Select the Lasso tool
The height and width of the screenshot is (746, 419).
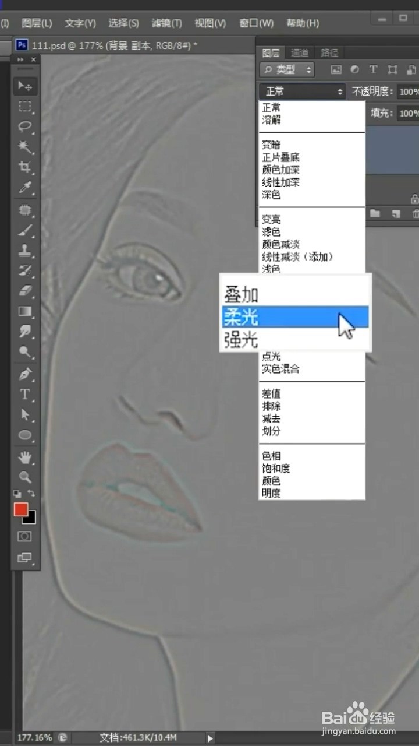click(25, 126)
